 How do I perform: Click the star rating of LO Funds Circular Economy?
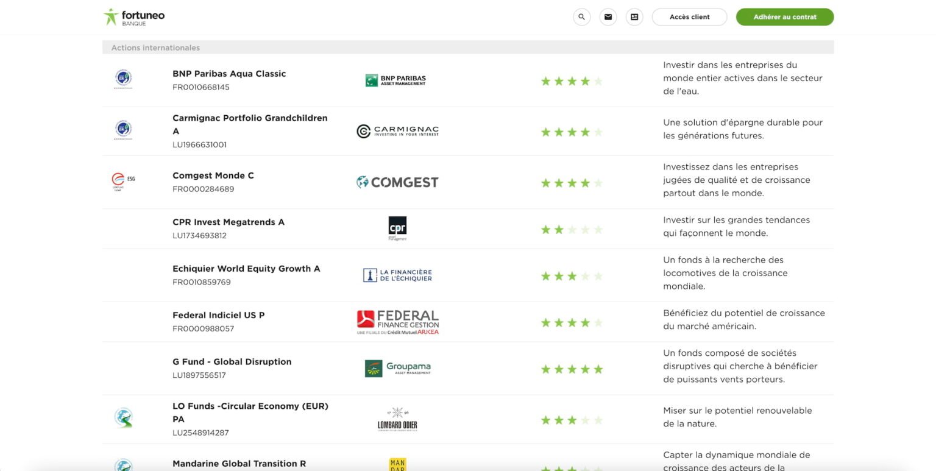click(x=572, y=420)
